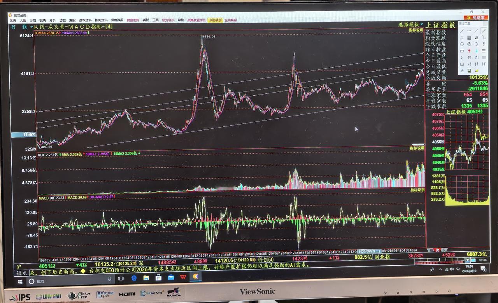Select the triangle drawing tool
Viewport: 498px width, 303px height.
pos(462,57)
